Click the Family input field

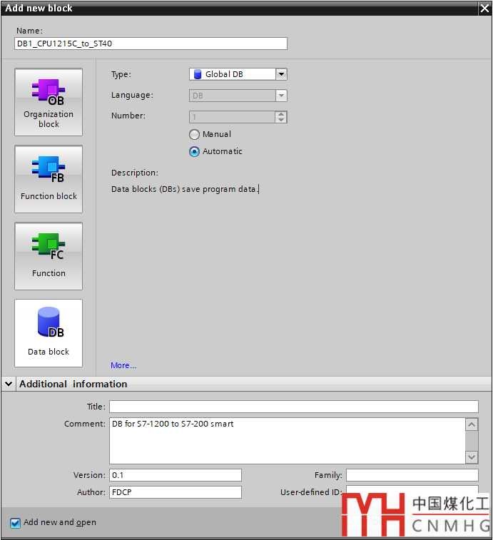click(412, 475)
